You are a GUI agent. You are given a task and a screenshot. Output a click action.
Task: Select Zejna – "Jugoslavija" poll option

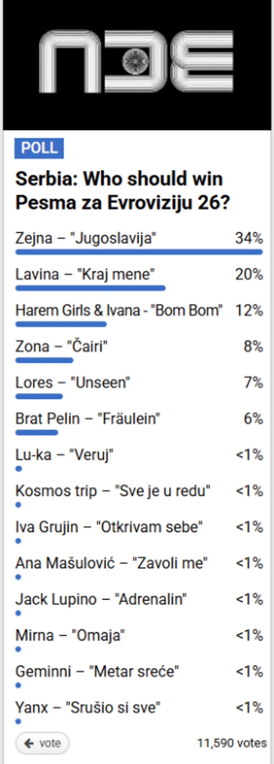click(86, 237)
